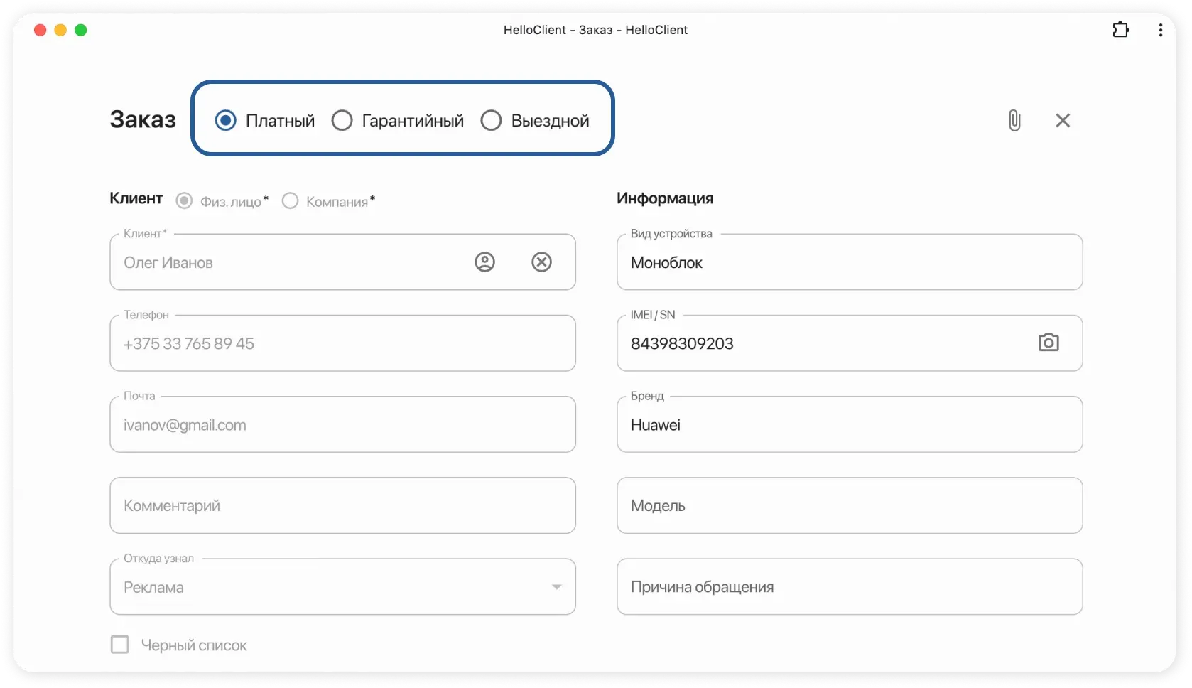Screen dimensions: 1192x688
Task: Select Компания as client type
Action: pos(291,201)
